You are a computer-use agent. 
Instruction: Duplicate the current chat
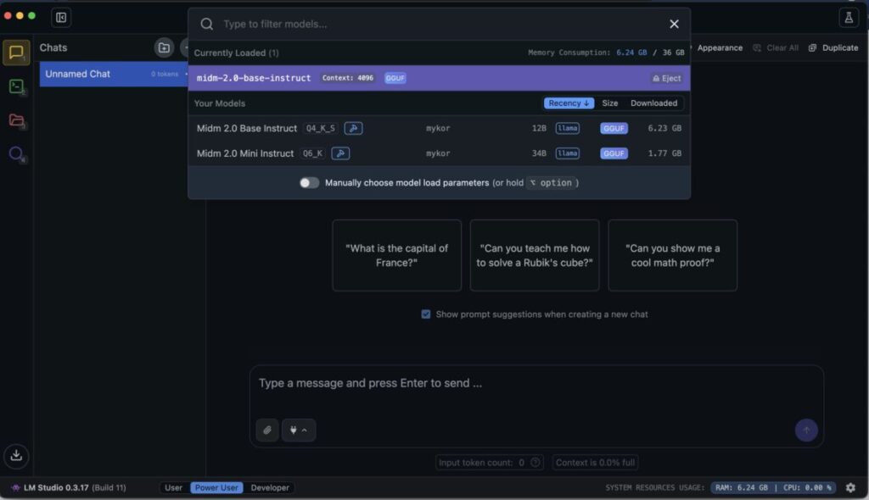[x=833, y=47]
